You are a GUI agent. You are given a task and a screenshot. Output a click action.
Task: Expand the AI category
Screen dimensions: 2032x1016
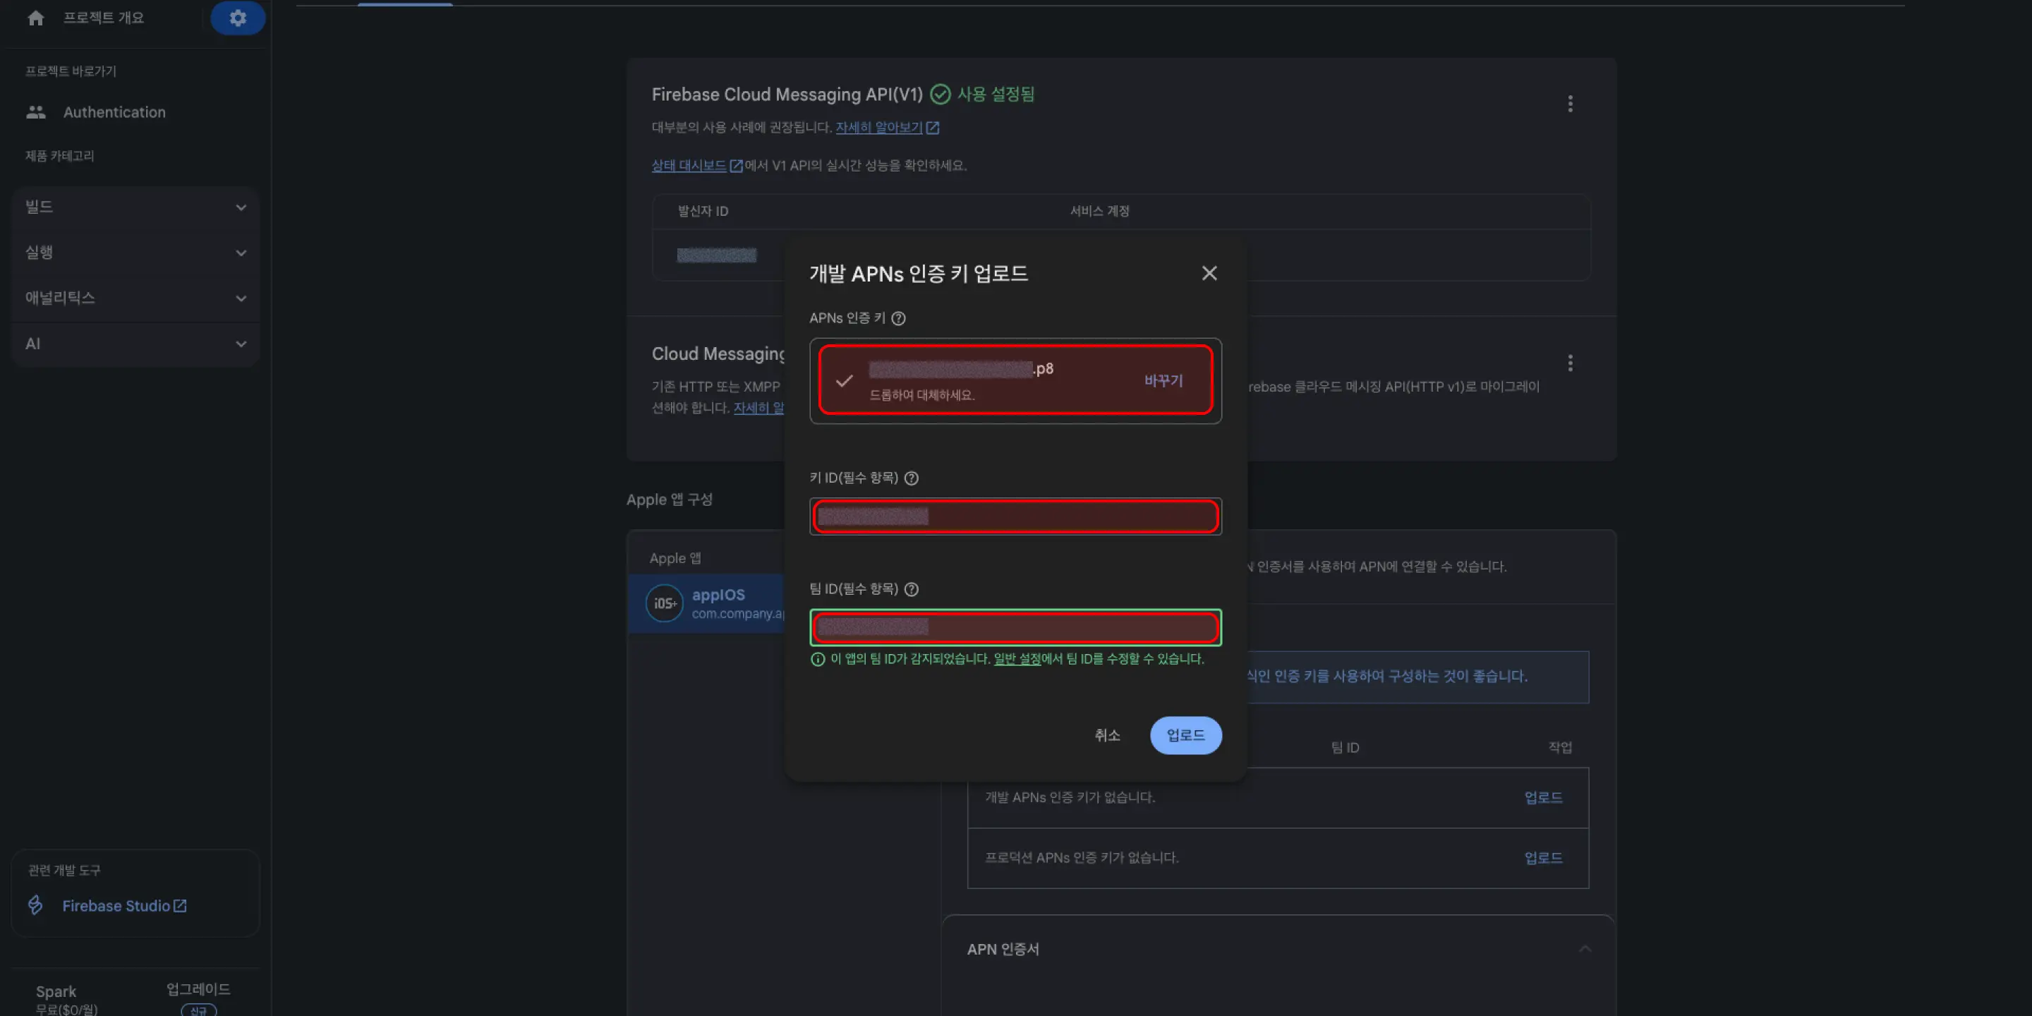pyautogui.click(x=135, y=344)
